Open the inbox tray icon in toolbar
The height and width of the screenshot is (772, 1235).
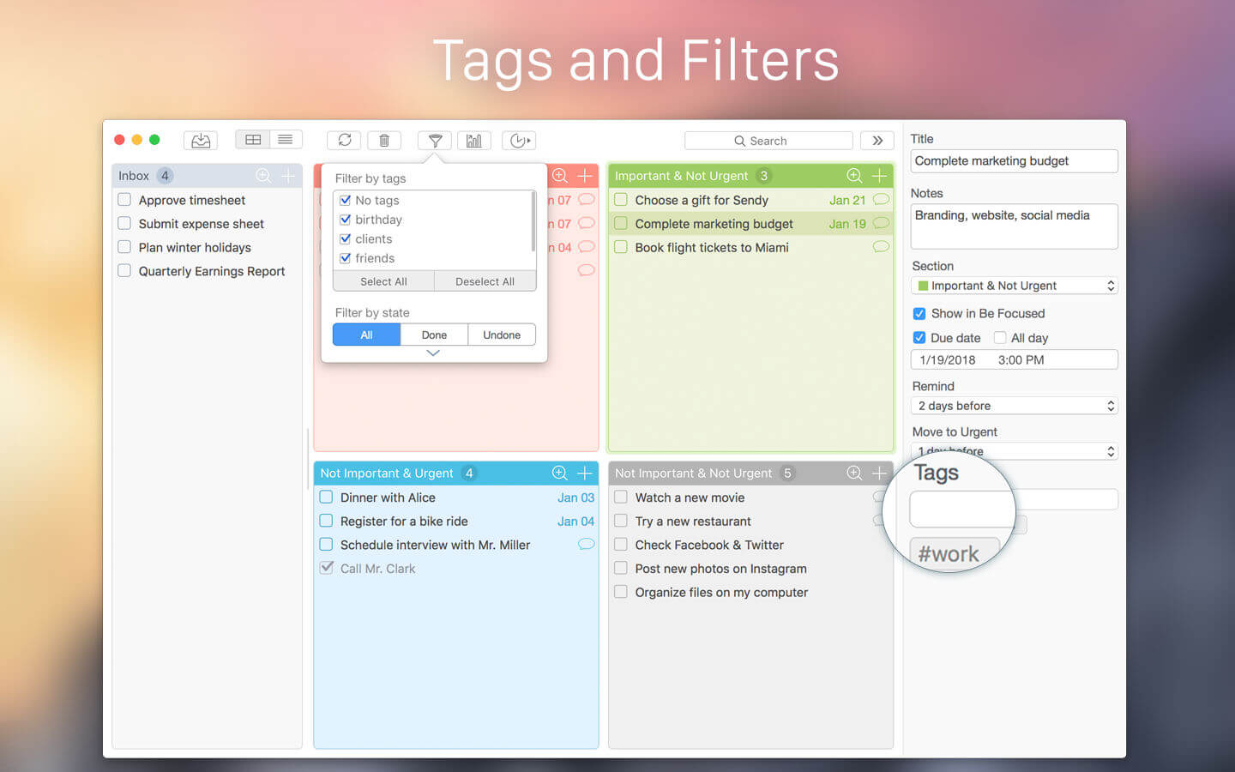201,141
